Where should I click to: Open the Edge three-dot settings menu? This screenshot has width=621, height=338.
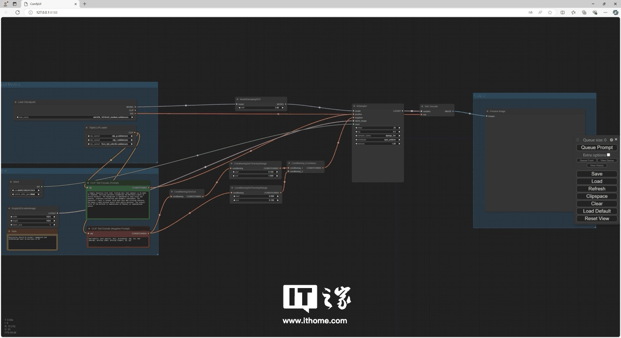(x=606, y=12)
